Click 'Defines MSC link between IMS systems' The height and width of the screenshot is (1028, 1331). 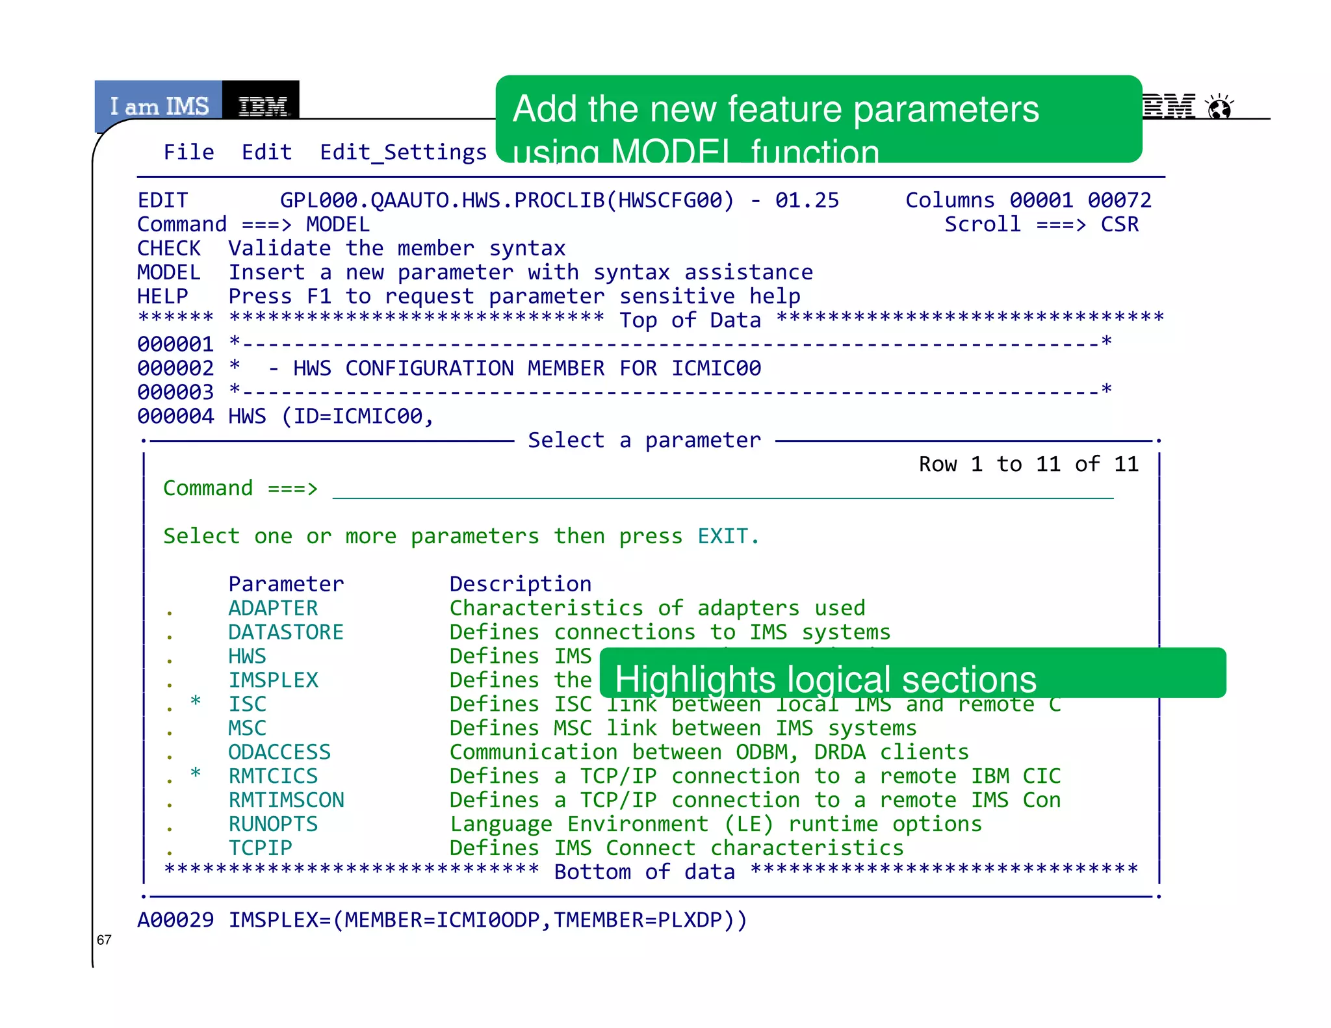pyautogui.click(x=683, y=728)
